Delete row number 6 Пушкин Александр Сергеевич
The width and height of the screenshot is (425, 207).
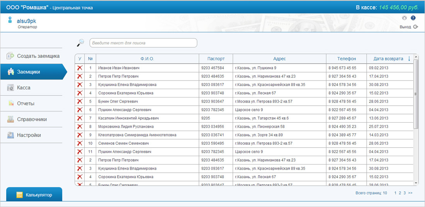click(80, 110)
